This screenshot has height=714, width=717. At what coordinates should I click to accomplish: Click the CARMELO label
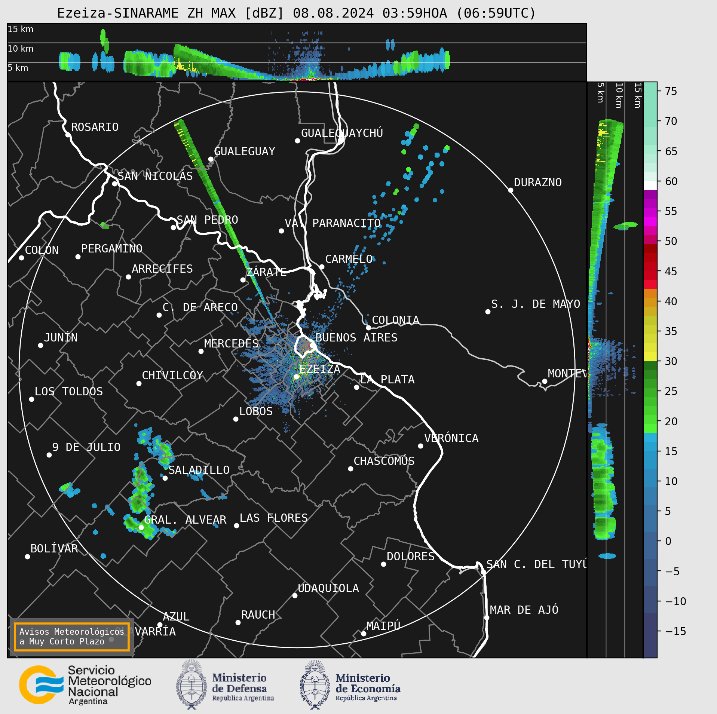click(x=349, y=259)
